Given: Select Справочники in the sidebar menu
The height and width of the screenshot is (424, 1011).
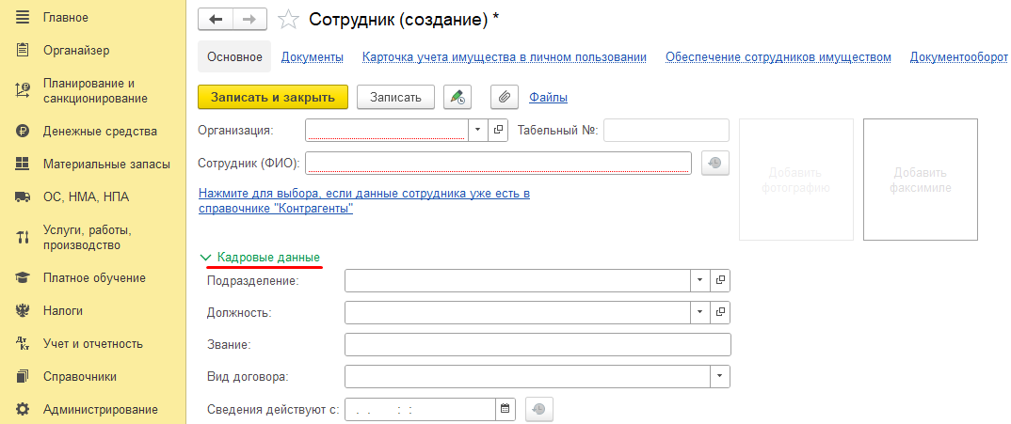Looking at the screenshot, I should (80, 377).
